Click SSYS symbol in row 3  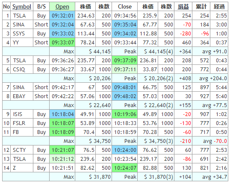(x=19, y=34)
